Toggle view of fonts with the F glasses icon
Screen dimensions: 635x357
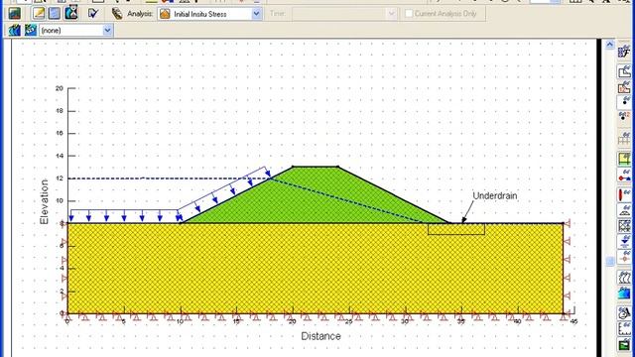[x=624, y=52]
